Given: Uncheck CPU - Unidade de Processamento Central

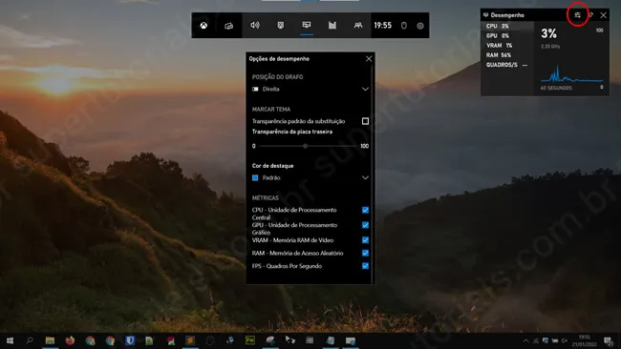Looking at the screenshot, I should click(365, 210).
